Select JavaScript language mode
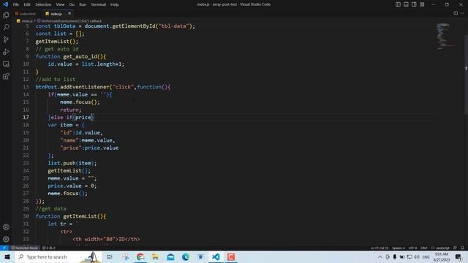This screenshot has width=468, height=263. click(x=440, y=248)
